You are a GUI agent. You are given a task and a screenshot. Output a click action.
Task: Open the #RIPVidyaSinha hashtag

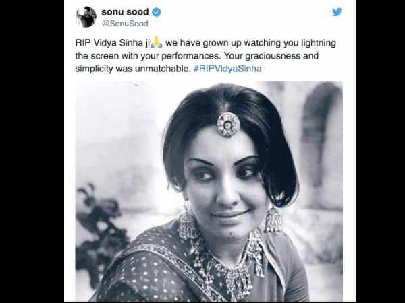(227, 69)
